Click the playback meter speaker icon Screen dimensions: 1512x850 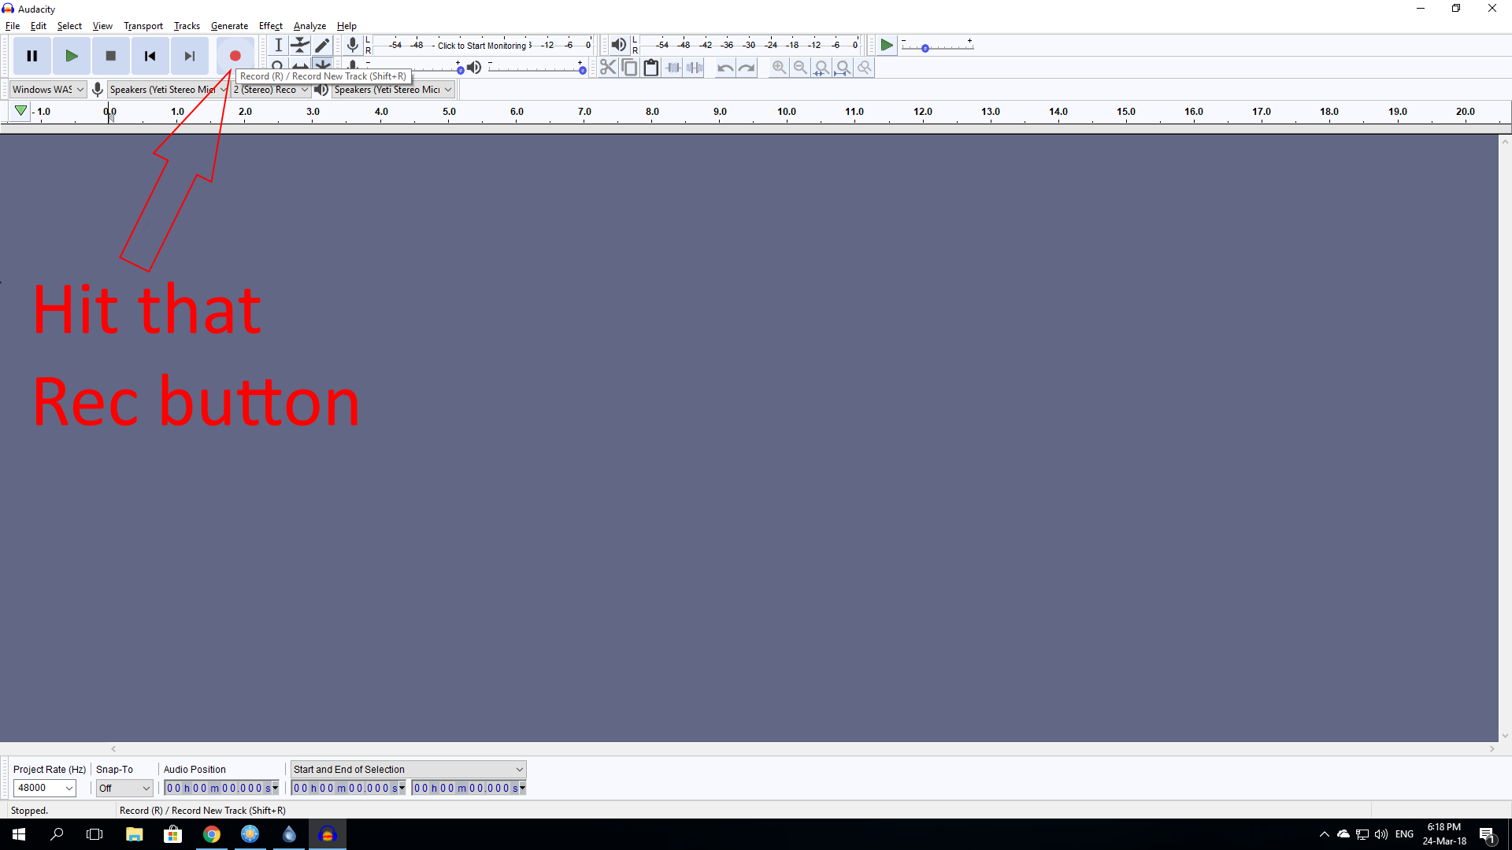(619, 45)
